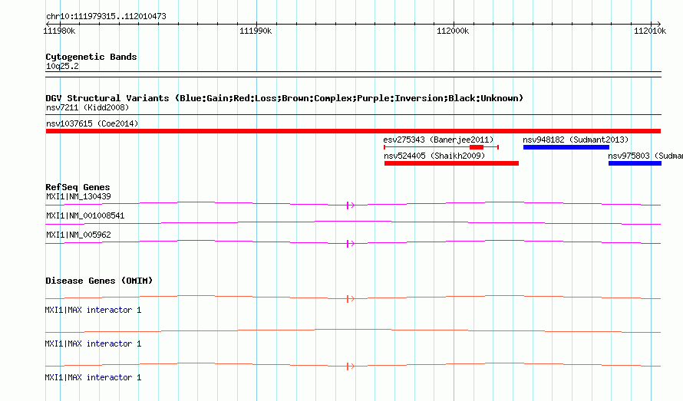Click the thick red esv275343 block

477,147
